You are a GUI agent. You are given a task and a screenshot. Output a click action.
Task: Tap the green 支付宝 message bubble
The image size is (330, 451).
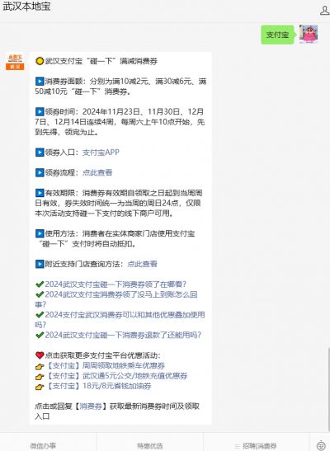pos(277,35)
